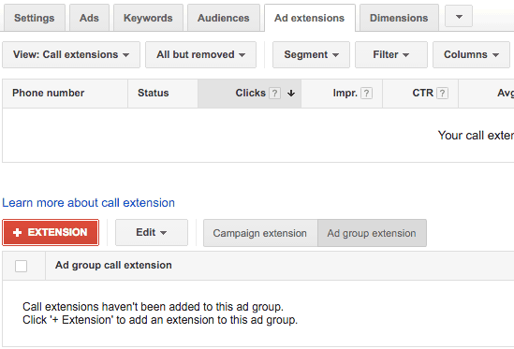514x349 pixels.
Task: Go to the Audiences tab
Action: pyautogui.click(x=224, y=18)
